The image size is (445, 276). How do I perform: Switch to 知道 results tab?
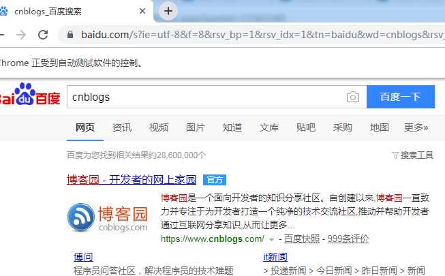click(232, 127)
